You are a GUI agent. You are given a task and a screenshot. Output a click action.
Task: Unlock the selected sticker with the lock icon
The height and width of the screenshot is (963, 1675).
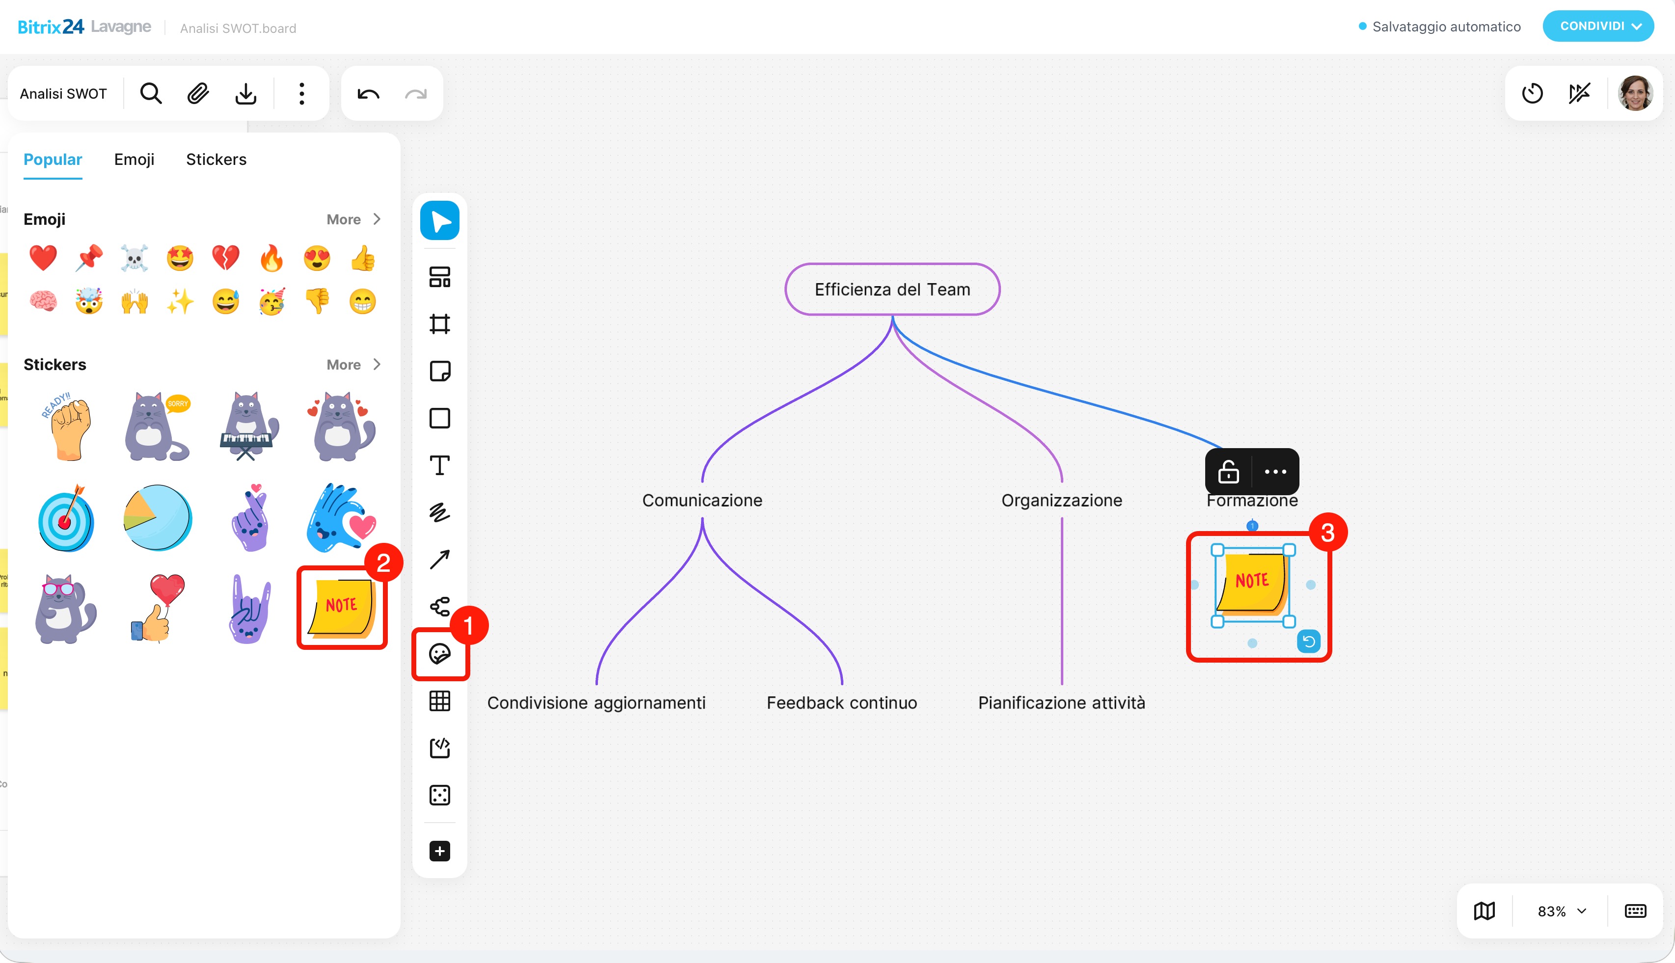(1228, 472)
